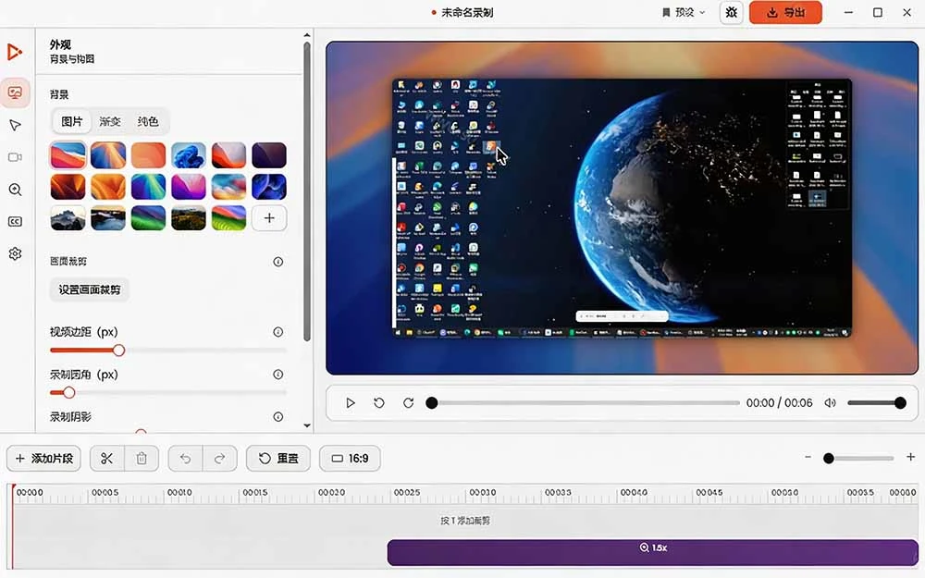Click the timeline zoom level slider
The image size is (925, 578).
[859, 459]
